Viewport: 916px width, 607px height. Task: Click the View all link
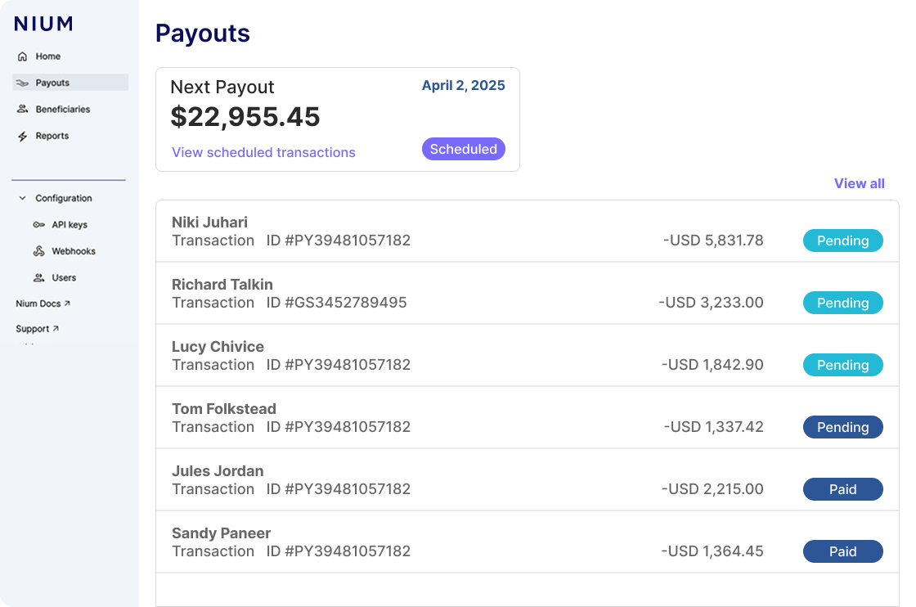coord(859,183)
